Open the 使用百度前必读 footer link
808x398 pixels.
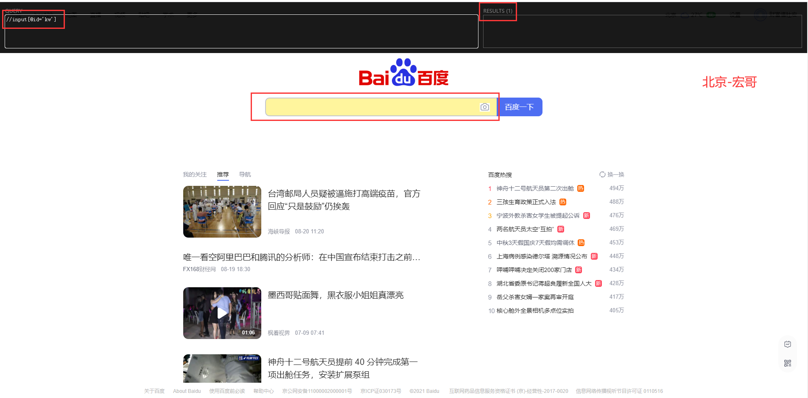227,391
